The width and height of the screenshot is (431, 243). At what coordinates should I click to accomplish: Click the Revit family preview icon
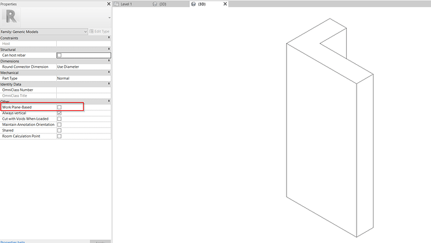tap(11, 17)
